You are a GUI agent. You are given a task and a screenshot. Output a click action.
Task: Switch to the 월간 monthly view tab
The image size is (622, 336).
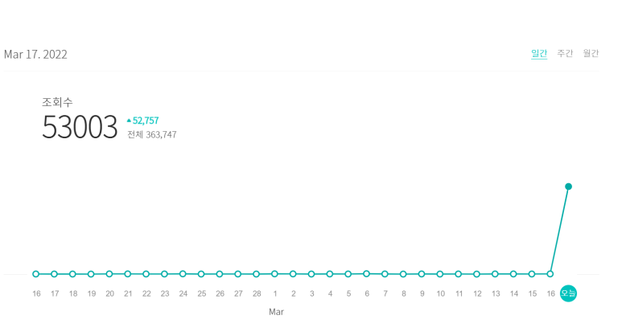(x=591, y=53)
